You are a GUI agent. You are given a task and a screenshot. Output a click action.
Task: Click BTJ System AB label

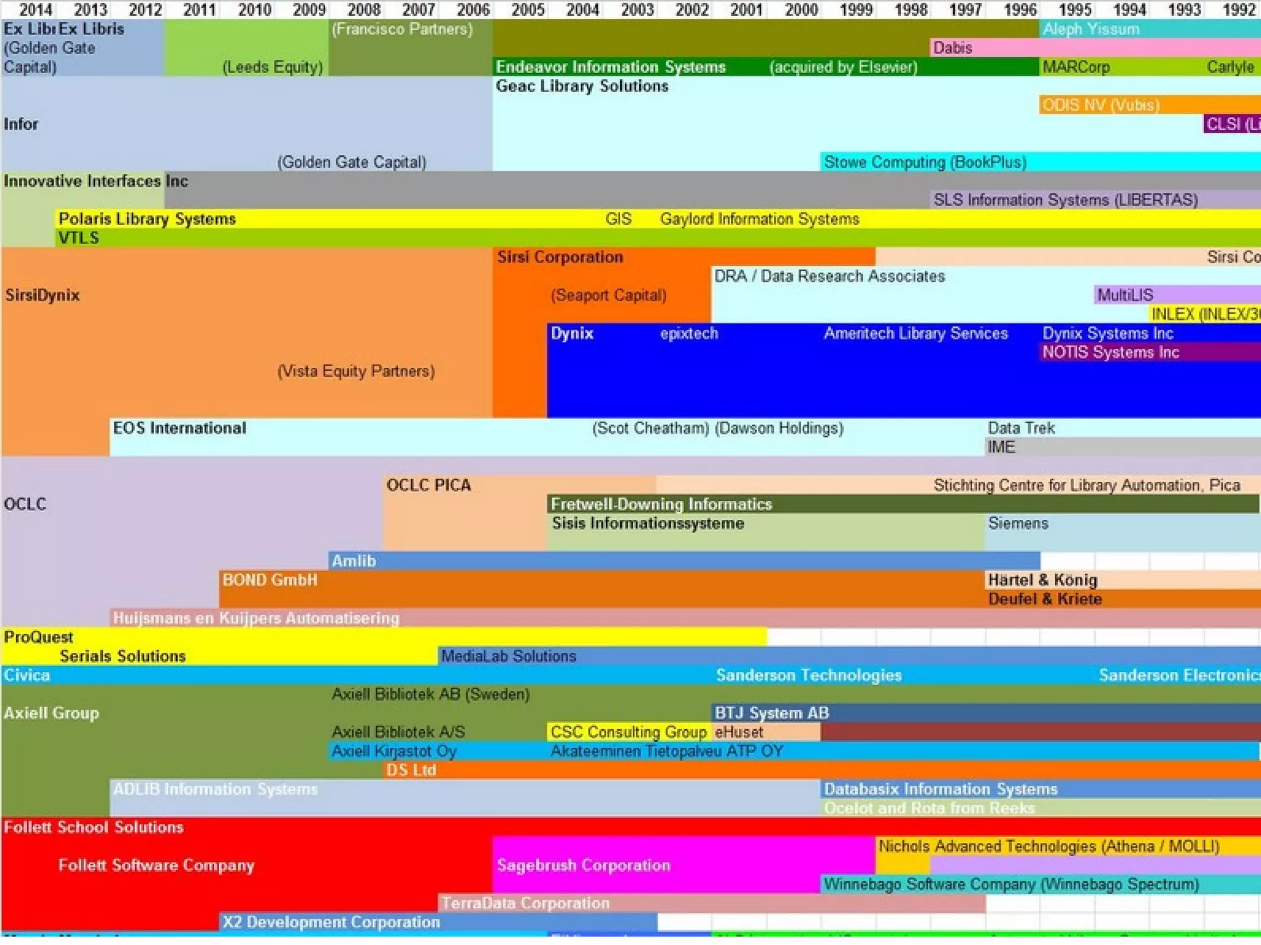point(772,713)
